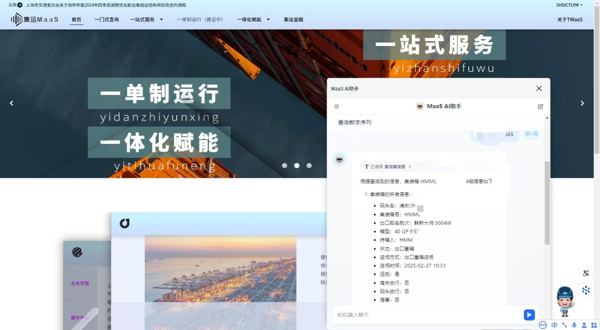Viewport: 600px width, 330px height.
Task: Click the blue network node icon on right edge
Action: [586, 289]
